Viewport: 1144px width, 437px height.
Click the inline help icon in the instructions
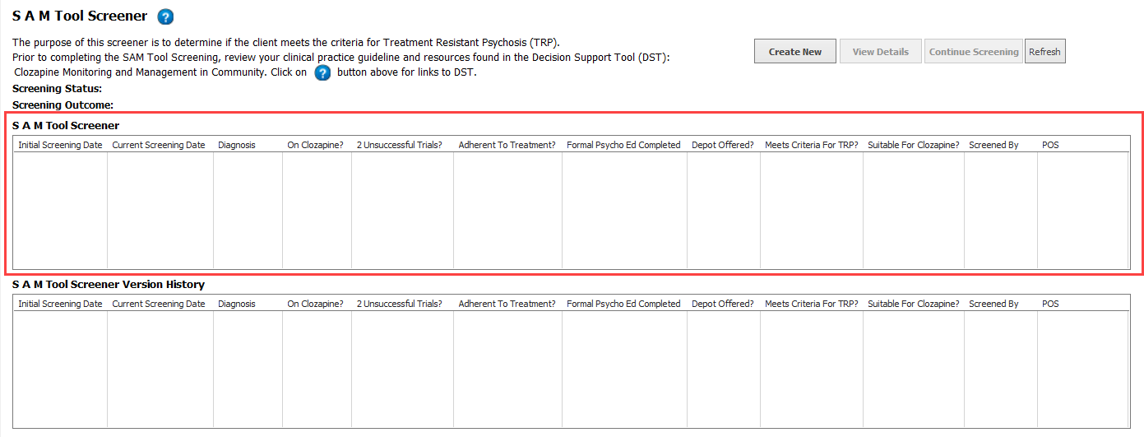(x=322, y=72)
